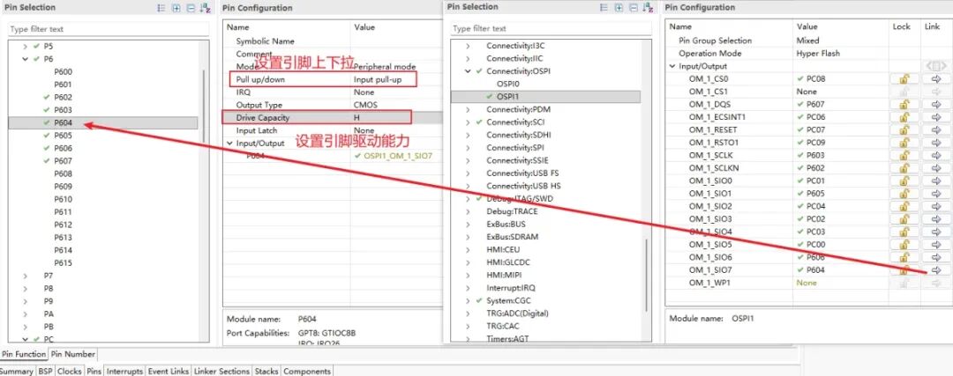
Task: Click the Drive Capacity value cell
Action: coord(393,117)
